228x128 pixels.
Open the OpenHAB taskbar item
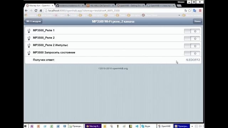tap(165, 126)
